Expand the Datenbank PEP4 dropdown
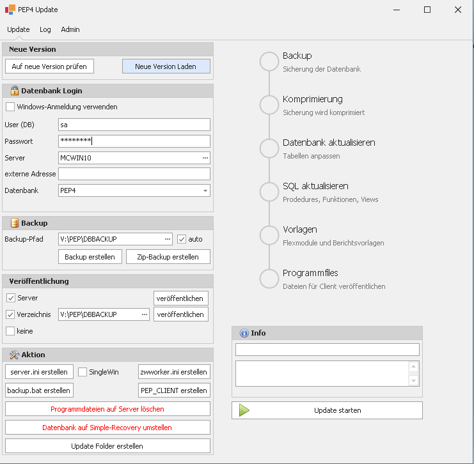 pyautogui.click(x=205, y=190)
